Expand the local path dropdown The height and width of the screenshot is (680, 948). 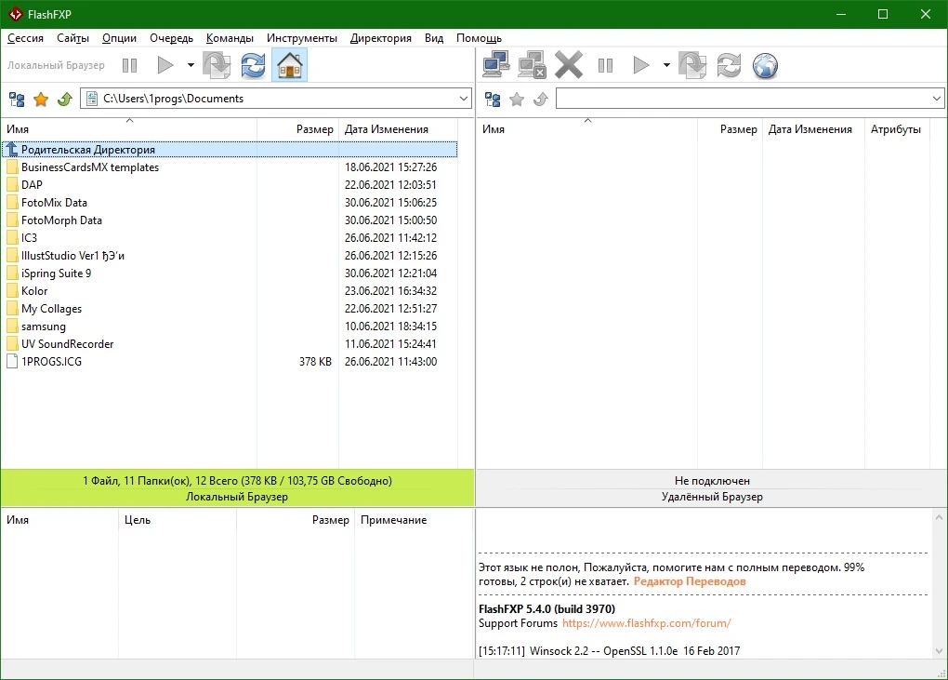point(464,99)
